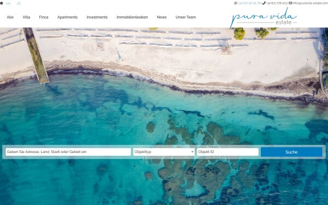Call phone number +34 871 778 473
328x205 pixels.
click(x=277, y=3)
